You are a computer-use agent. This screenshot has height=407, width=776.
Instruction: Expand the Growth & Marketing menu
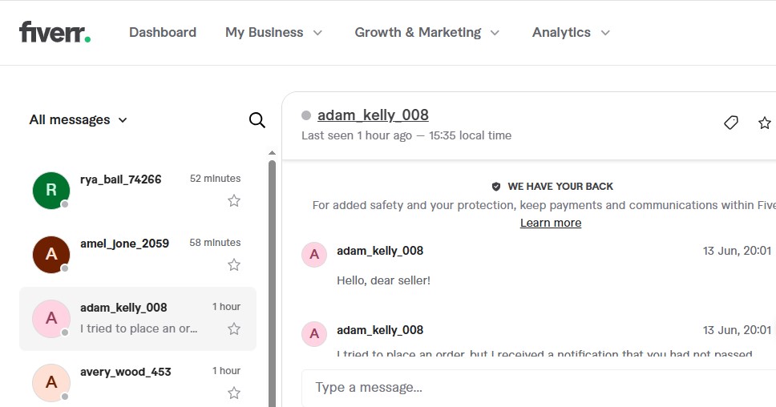click(x=426, y=33)
